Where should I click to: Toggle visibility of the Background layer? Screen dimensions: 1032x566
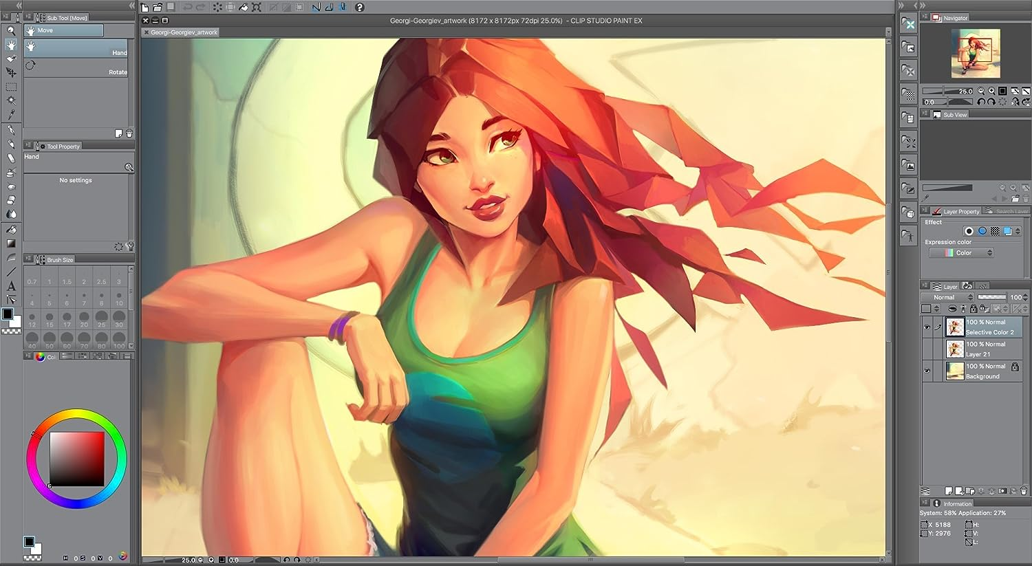pyautogui.click(x=927, y=371)
